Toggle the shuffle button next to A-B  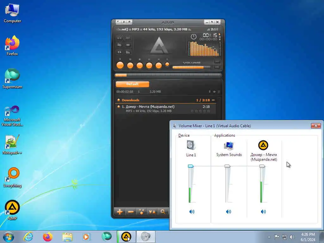pos(128,38)
